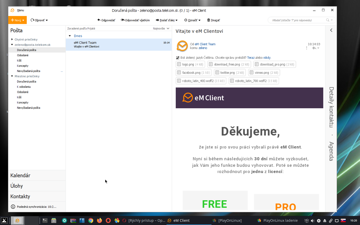Open the system start menu icon
360x225 pixels.
click(x=4, y=220)
